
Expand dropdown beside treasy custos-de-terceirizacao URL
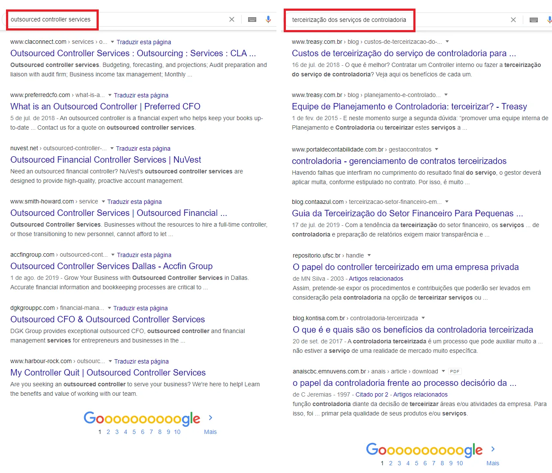click(x=447, y=42)
